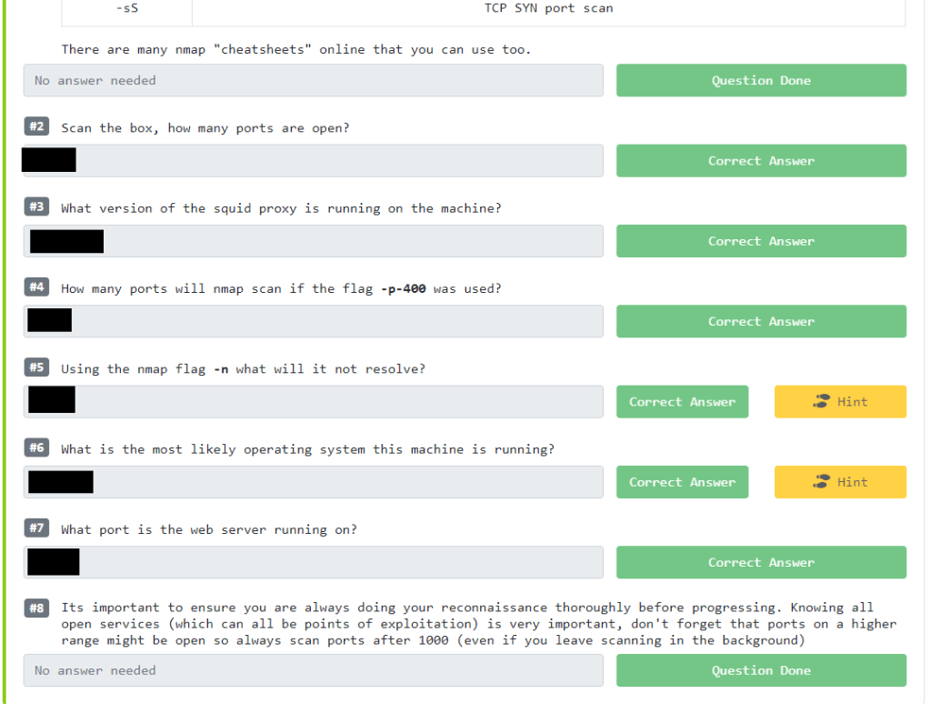The width and height of the screenshot is (930, 704).
Task: Click Correct Answer for the -n flag question
Action: pos(682,402)
